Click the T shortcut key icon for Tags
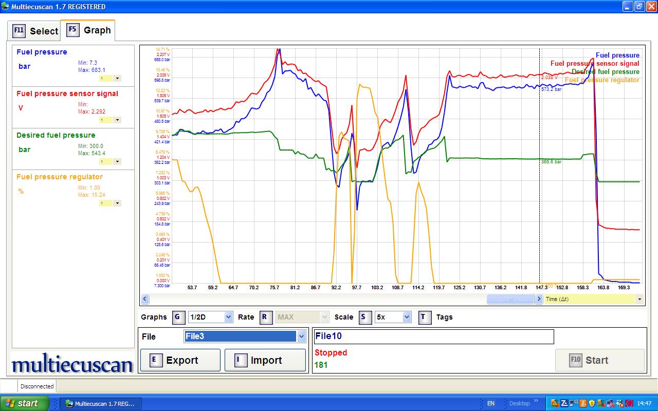 coord(424,317)
